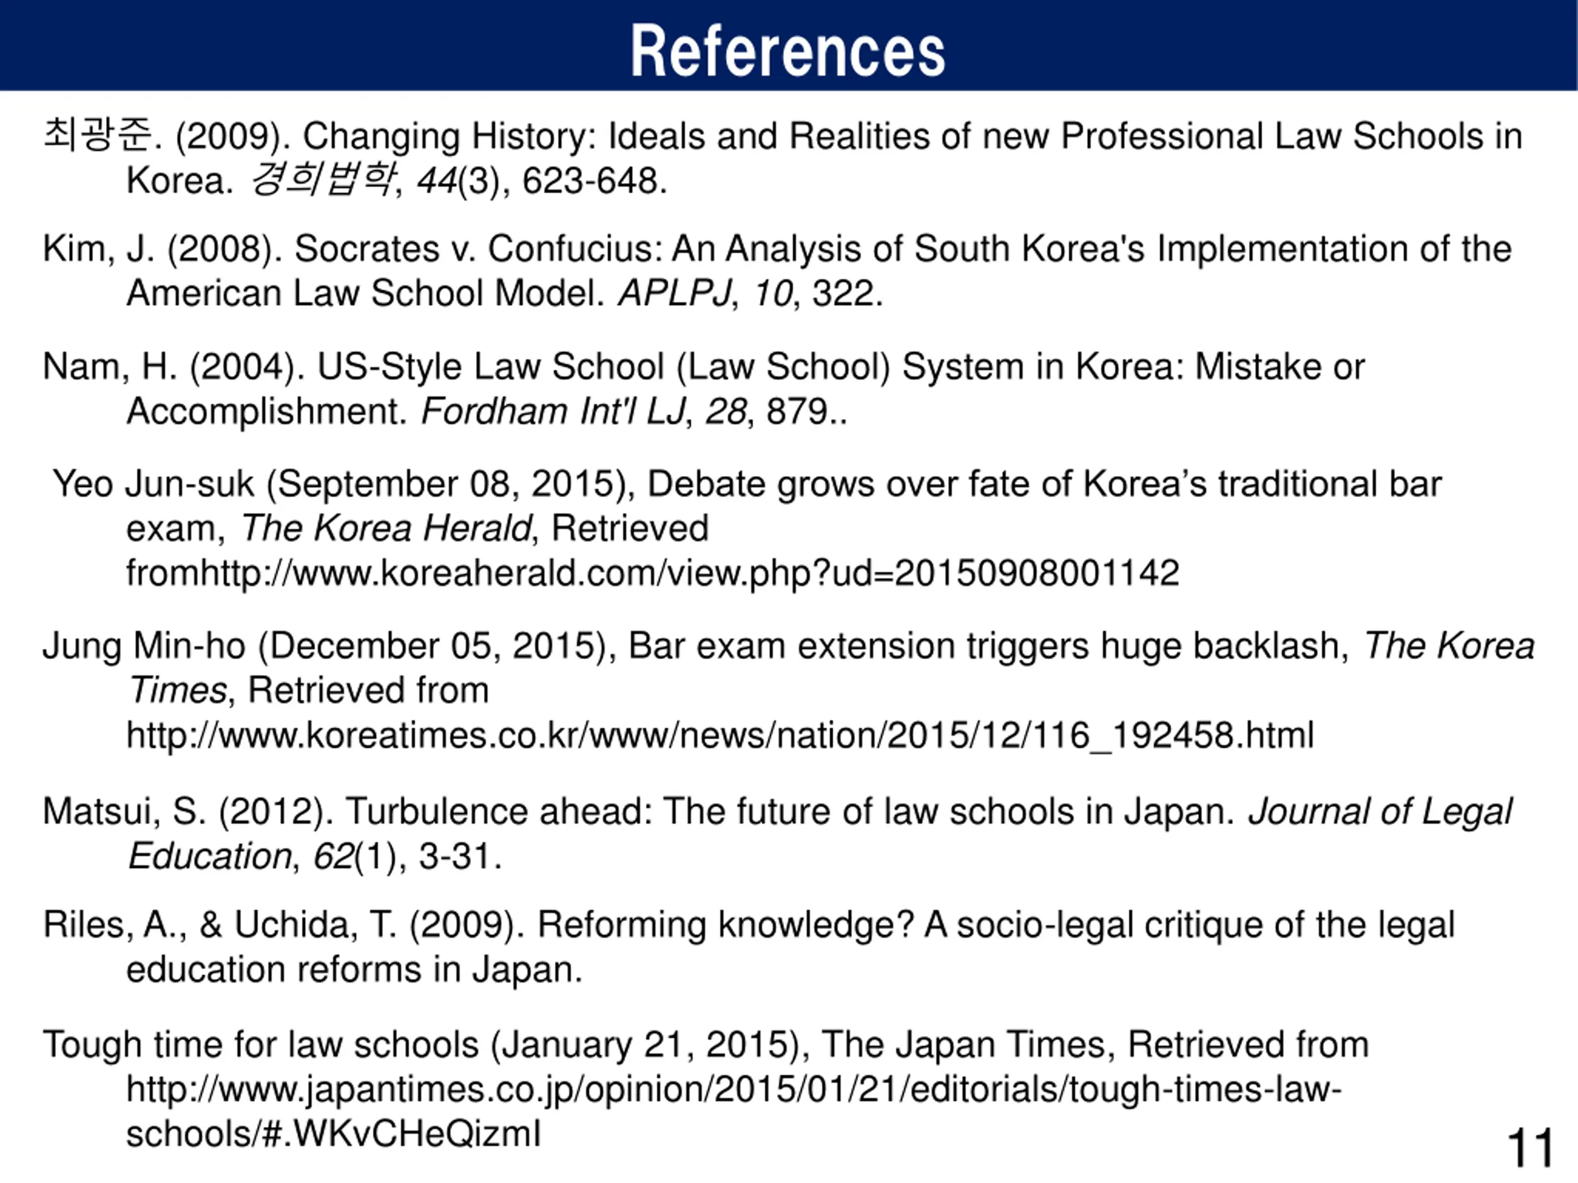Click italic 'The Korea Herald' source name
Image resolution: width=1578 pixels, height=1183 pixels.
(386, 529)
